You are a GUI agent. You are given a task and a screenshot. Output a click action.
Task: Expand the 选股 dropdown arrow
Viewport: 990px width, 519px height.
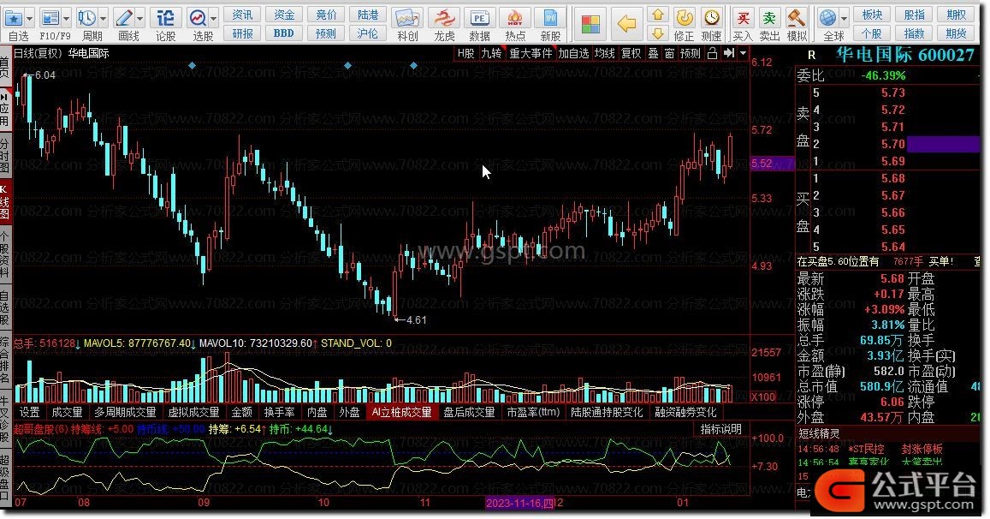point(214,18)
